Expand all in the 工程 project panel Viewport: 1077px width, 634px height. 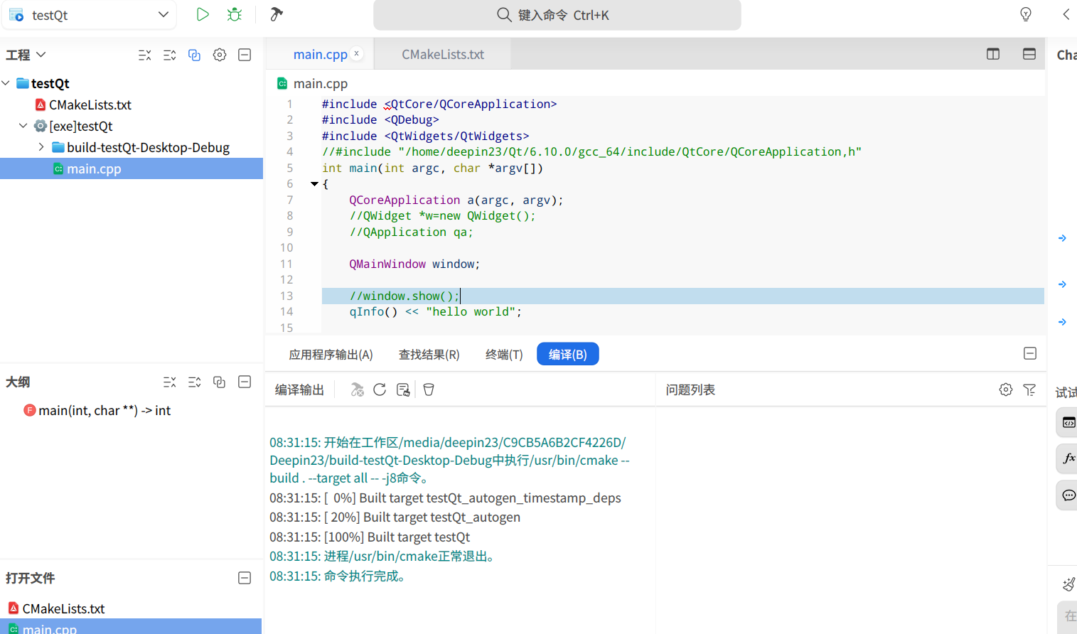[170, 55]
